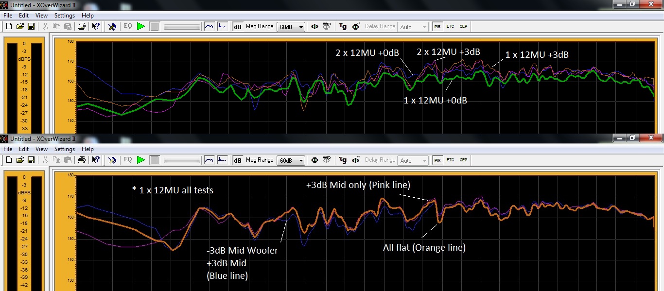Open Mag Range 60dB dropdown, upper window

coord(291,27)
